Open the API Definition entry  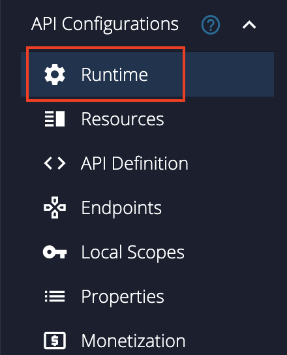(x=147, y=163)
